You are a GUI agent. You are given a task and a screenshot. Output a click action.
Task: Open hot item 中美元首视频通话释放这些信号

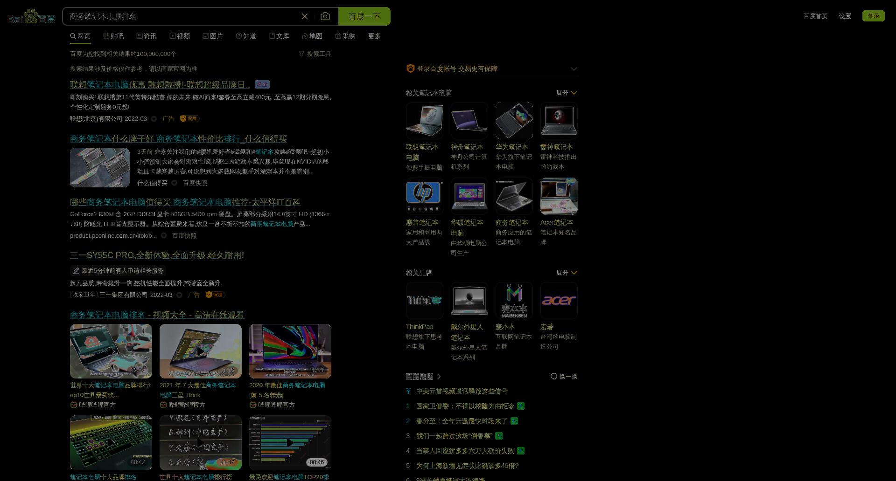point(462,392)
